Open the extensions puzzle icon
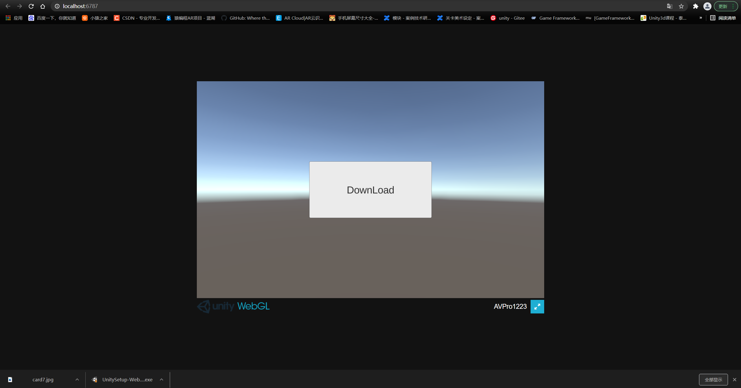The height and width of the screenshot is (388, 741). pyautogui.click(x=696, y=6)
